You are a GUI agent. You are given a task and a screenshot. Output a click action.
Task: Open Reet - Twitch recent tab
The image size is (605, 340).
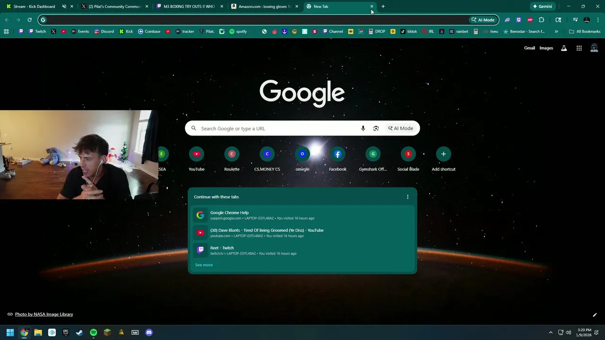coord(302,250)
